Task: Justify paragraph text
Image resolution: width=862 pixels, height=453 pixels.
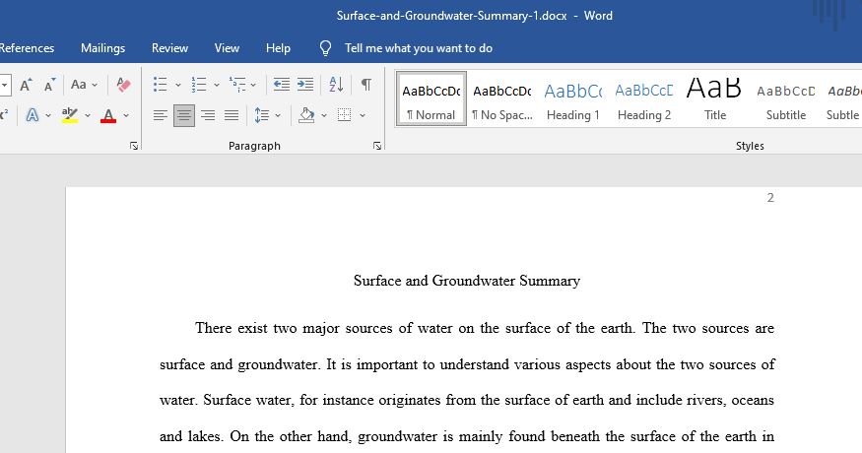Action: [232, 115]
